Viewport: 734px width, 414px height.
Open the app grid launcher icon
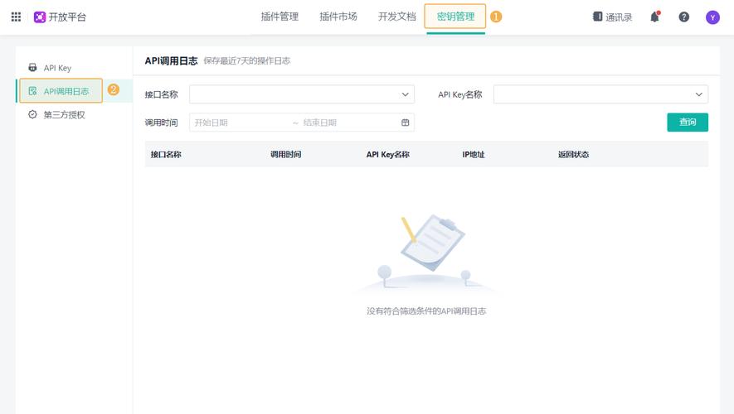(x=16, y=17)
